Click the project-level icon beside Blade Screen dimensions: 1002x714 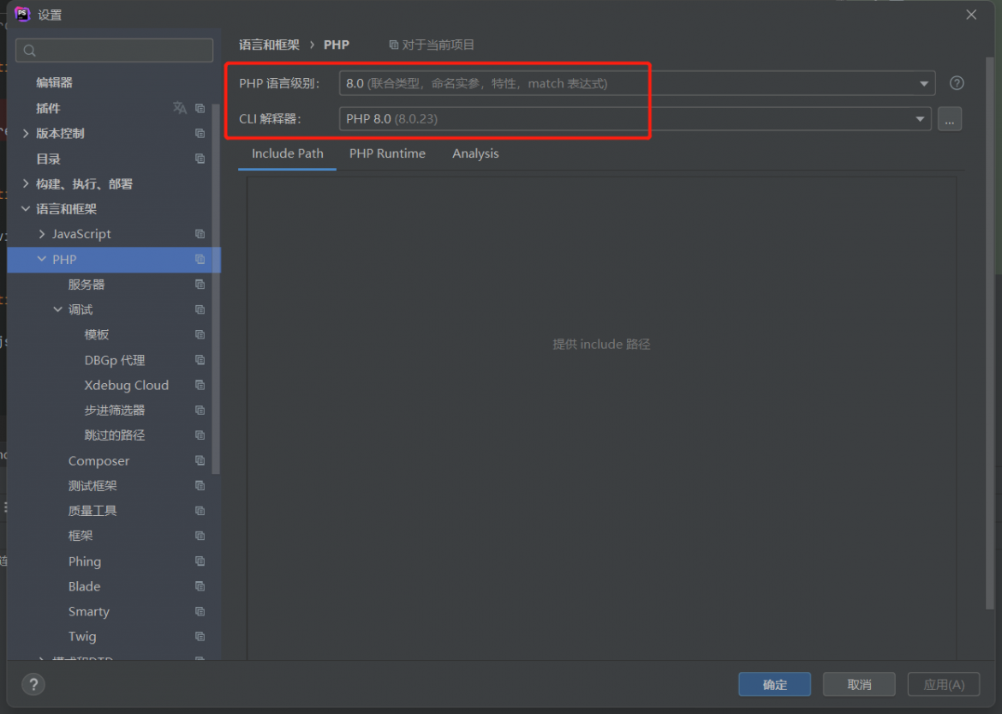[200, 586]
